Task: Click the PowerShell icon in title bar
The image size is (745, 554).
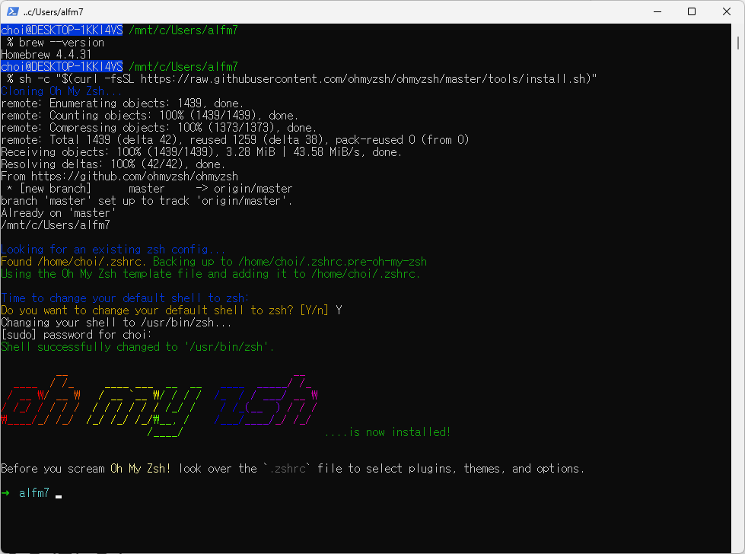Action: click(x=13, y=11)
